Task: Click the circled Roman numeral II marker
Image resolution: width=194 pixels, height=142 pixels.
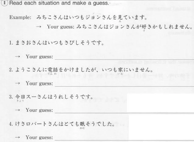Action: tap(5, 3)
